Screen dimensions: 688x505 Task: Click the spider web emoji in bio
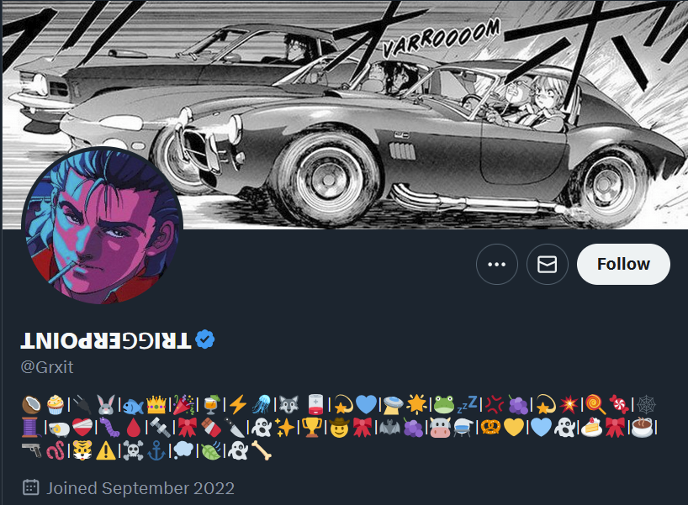[646, 405]
